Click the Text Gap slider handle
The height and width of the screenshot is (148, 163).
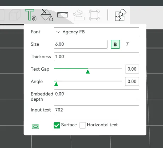tap(88, 71)
